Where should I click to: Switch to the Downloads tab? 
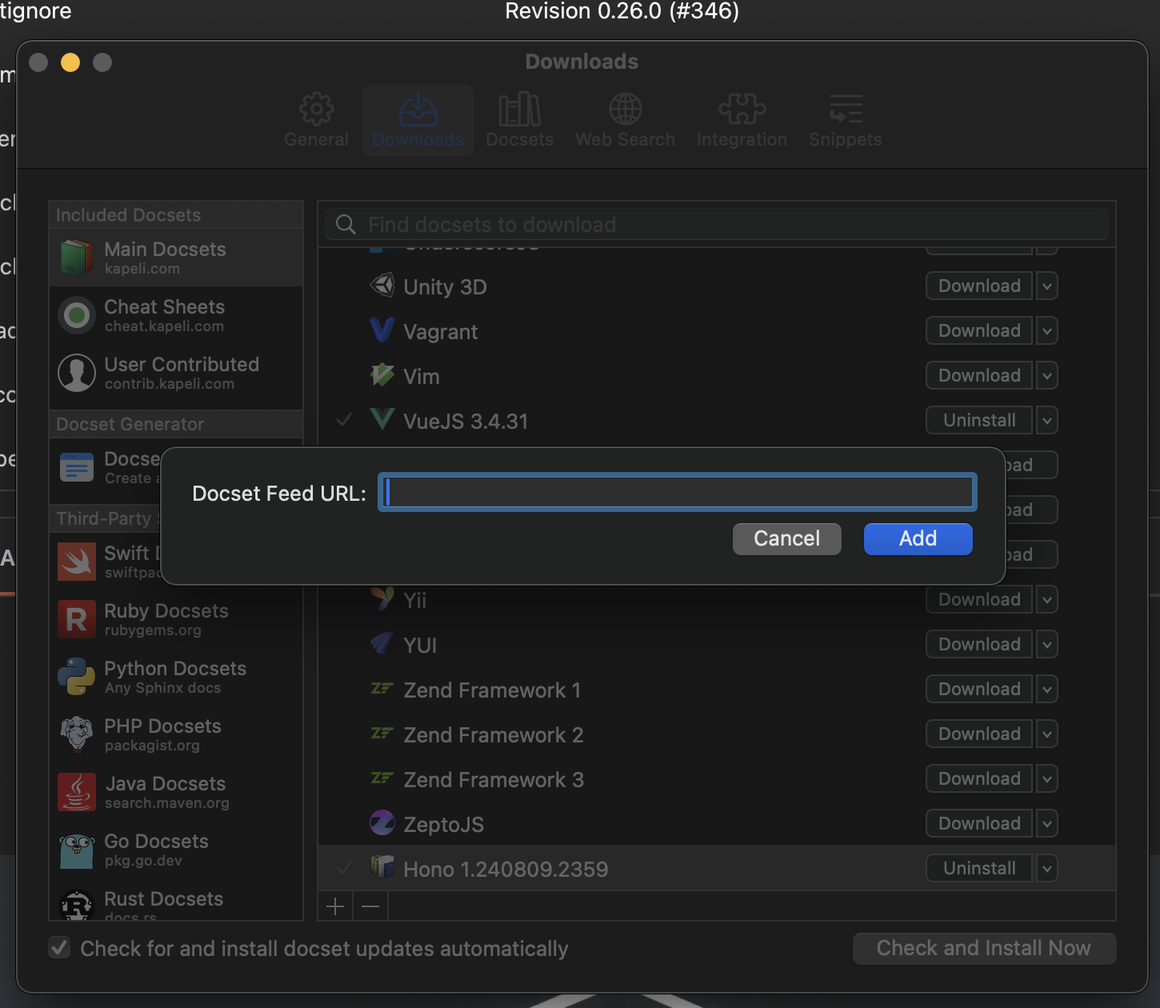418,120
